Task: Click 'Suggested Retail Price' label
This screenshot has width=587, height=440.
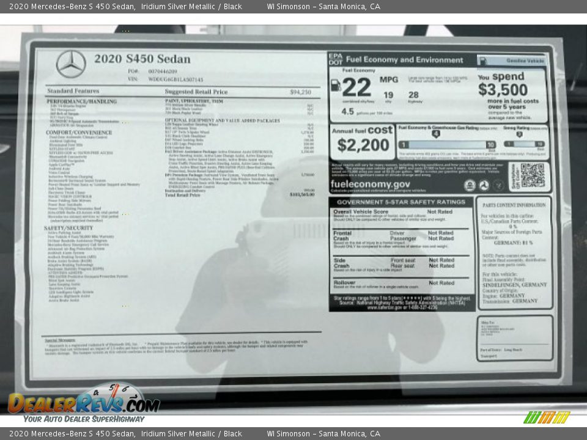Action: point(196,92)
